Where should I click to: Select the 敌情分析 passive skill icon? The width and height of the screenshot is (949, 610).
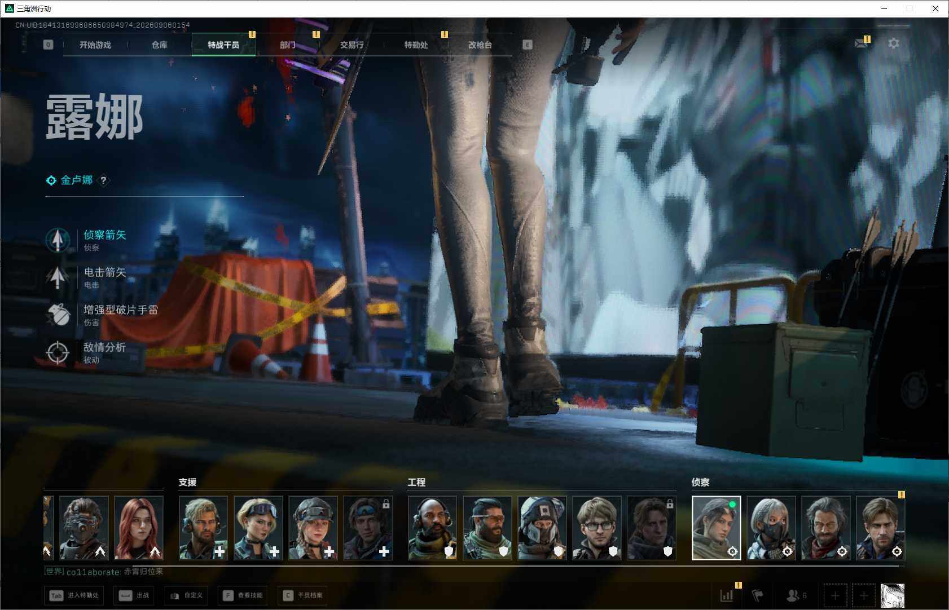[x=58, y=352]
